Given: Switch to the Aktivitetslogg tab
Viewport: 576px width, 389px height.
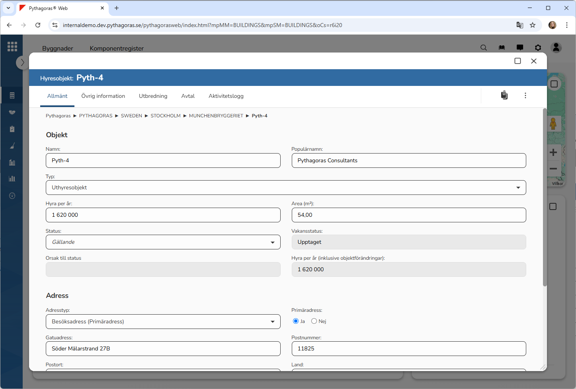Looking at the screenshot, I should tap(226, 96).
